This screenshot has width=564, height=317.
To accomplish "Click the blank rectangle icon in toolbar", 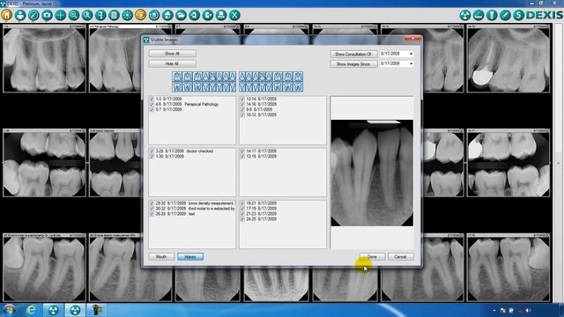I will [114, 15].
